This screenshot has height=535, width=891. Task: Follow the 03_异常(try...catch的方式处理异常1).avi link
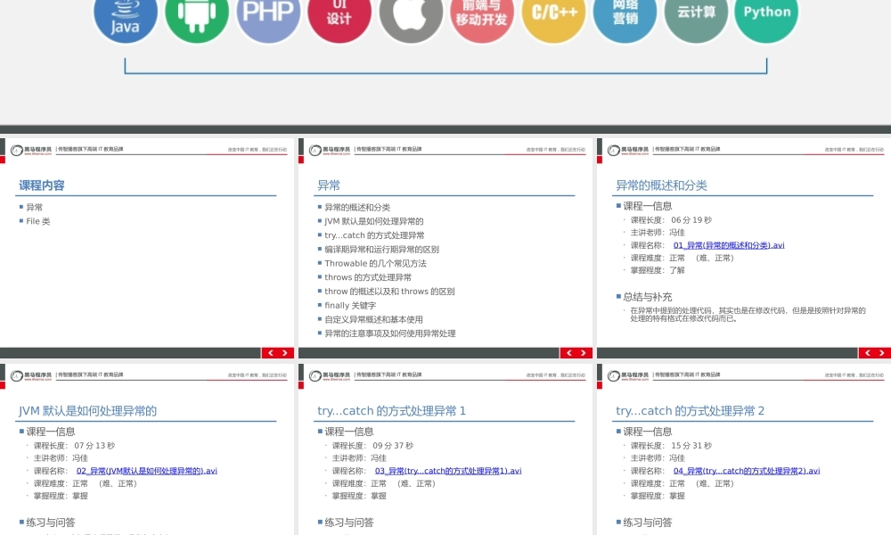[x=447, y=471]
